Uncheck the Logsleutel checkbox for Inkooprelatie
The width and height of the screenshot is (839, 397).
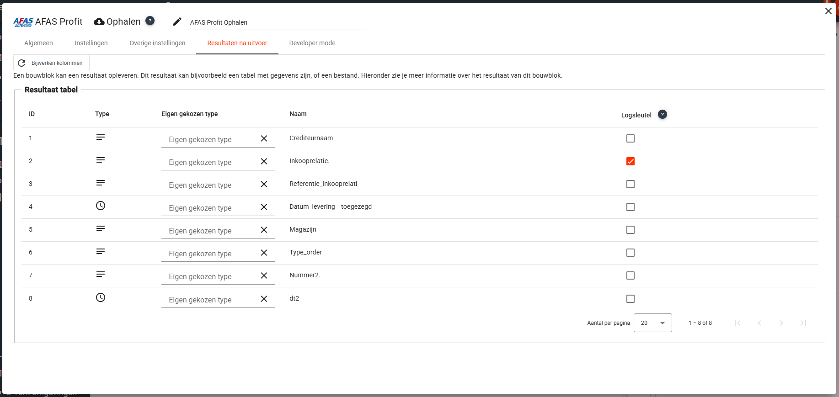(630, 161)
